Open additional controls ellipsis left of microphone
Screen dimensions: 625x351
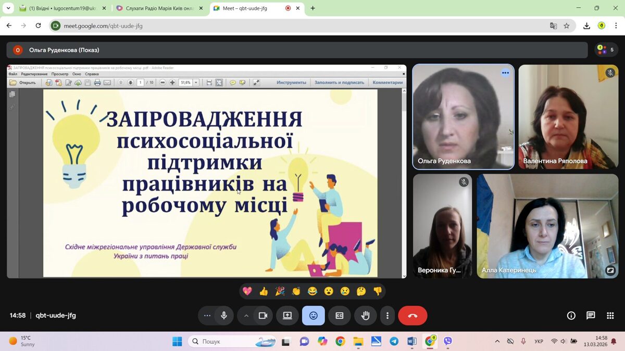(207, 316)
